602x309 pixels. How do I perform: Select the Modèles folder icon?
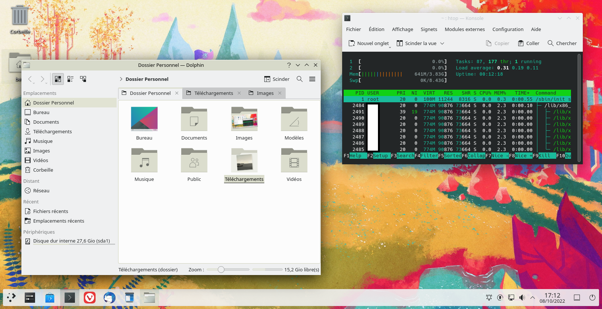[x=294, y=119]
